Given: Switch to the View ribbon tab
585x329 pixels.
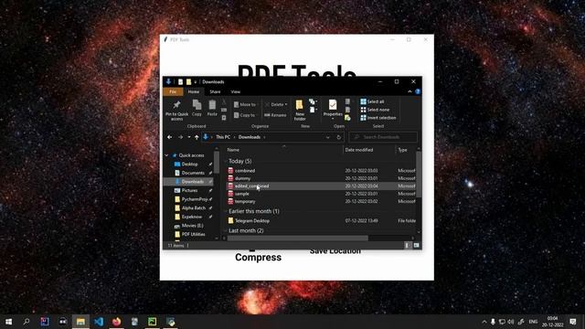Looking at the screenshot, I should point(236,91).
